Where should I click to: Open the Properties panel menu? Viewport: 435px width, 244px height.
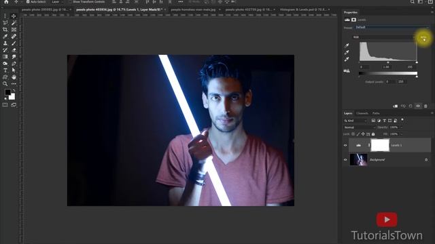coord(432,12)
